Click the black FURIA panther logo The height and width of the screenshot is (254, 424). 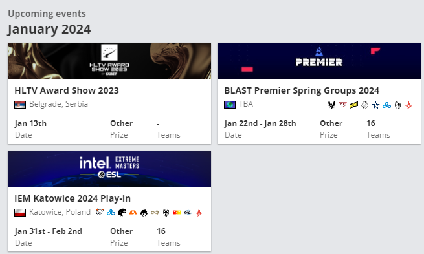(x=122, y=213)
